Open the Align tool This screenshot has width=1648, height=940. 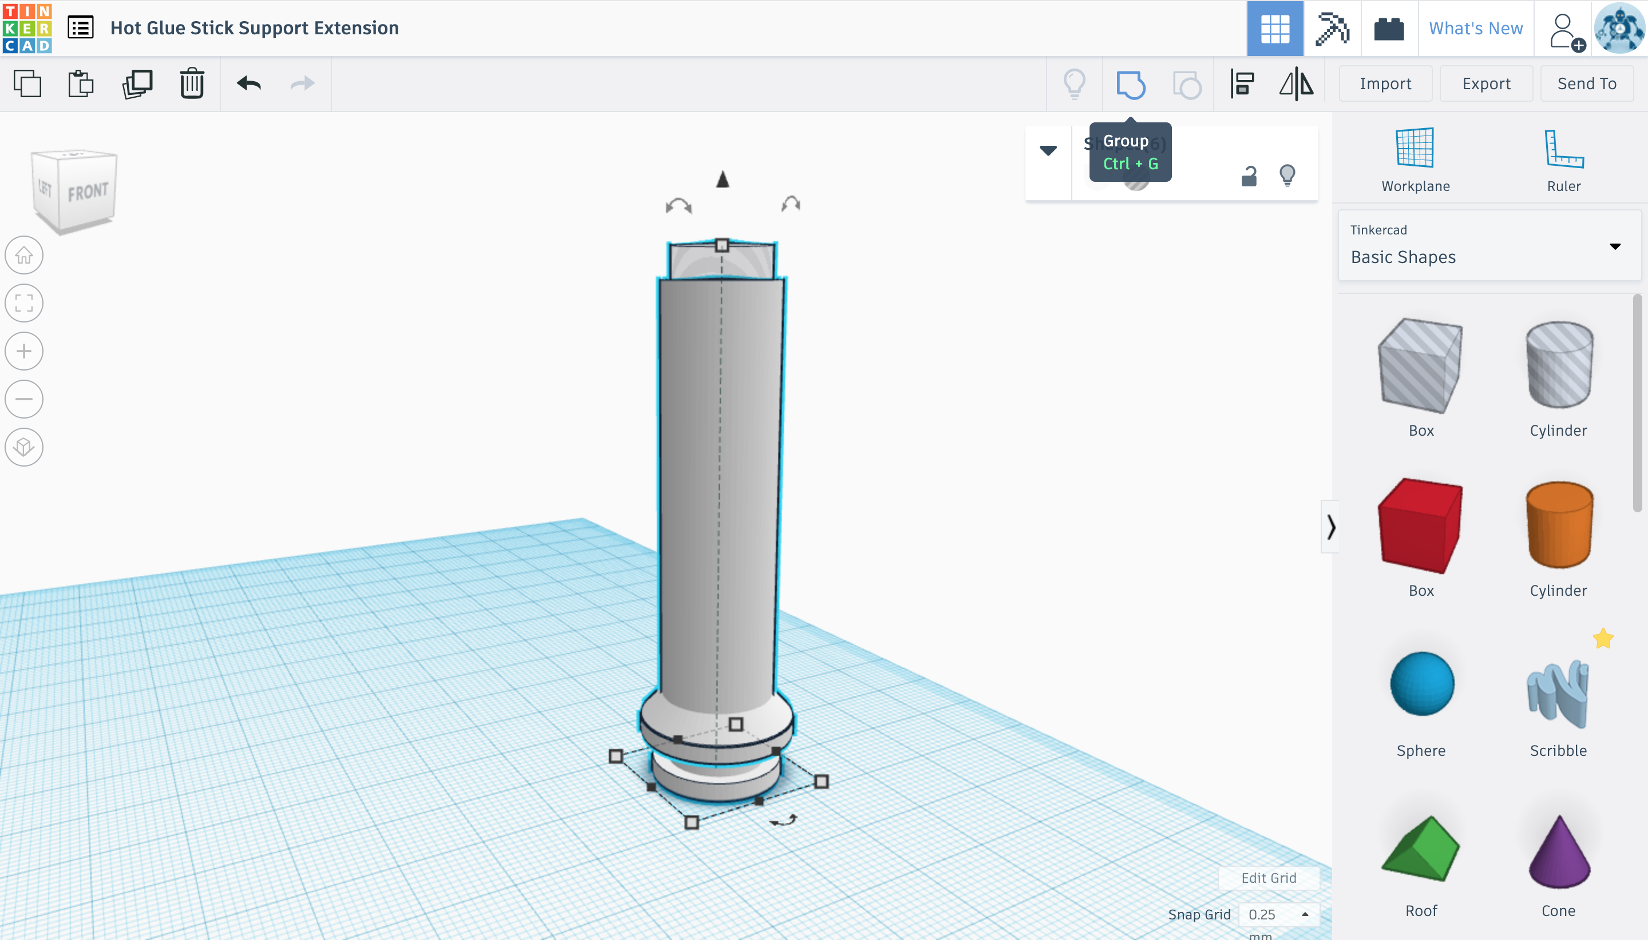(1242, 84)
